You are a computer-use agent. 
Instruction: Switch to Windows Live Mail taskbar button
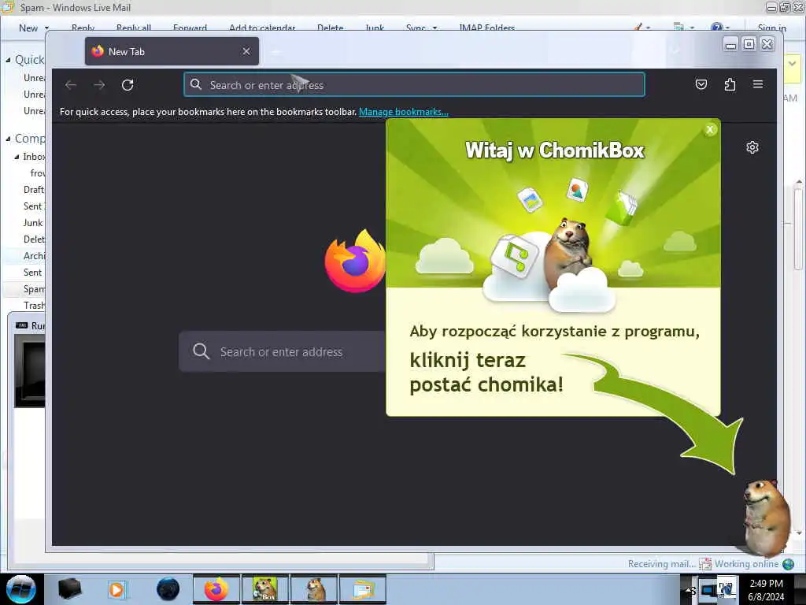pos(363,589)
